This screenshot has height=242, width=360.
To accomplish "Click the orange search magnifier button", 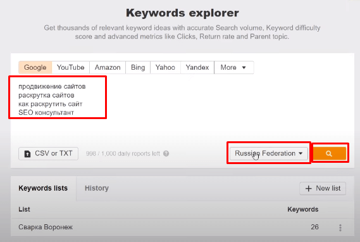I will coord(329,153).
